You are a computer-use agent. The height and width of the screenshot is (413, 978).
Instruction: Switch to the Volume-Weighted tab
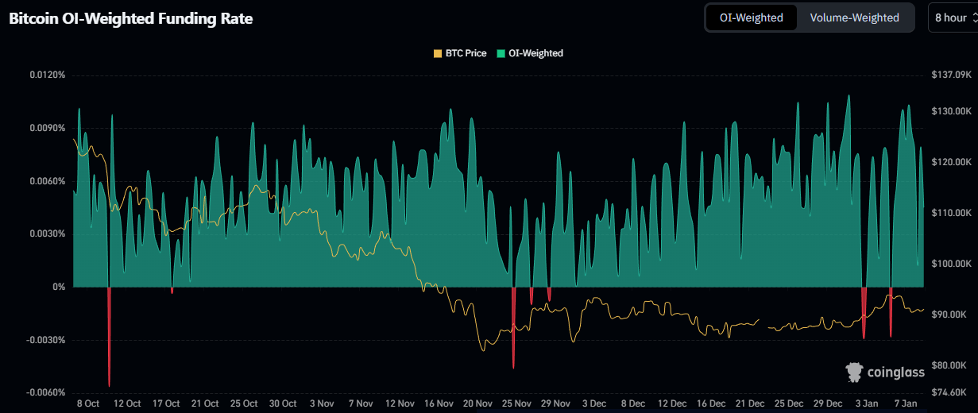pos(854,17)
